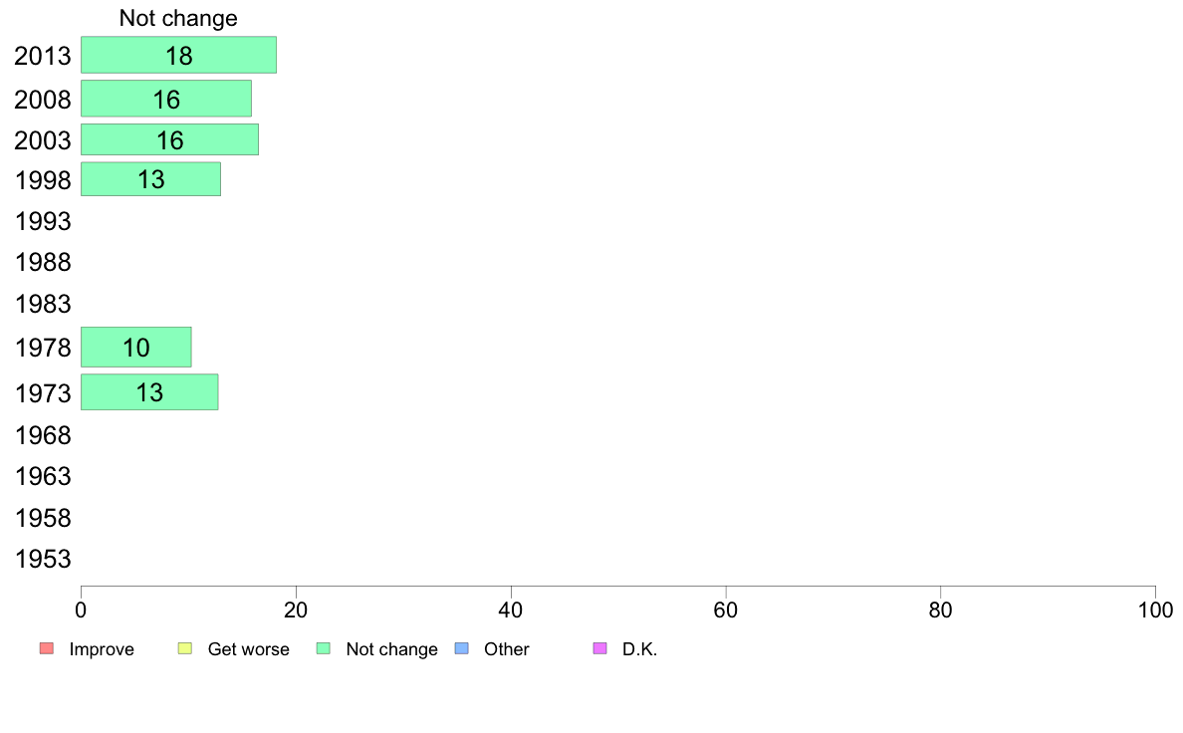Select the 2013 bar showing 18
1183x733 pixels.
point(179,55)
